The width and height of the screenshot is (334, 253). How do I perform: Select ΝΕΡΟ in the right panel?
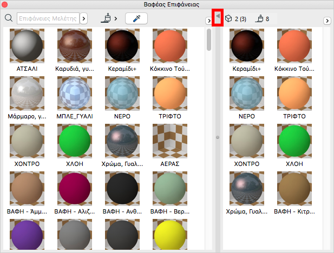coord(247,94)
